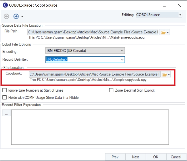Click inside Record Filter Expression text area
Screen dimensions: 187x161
point(90,127)
